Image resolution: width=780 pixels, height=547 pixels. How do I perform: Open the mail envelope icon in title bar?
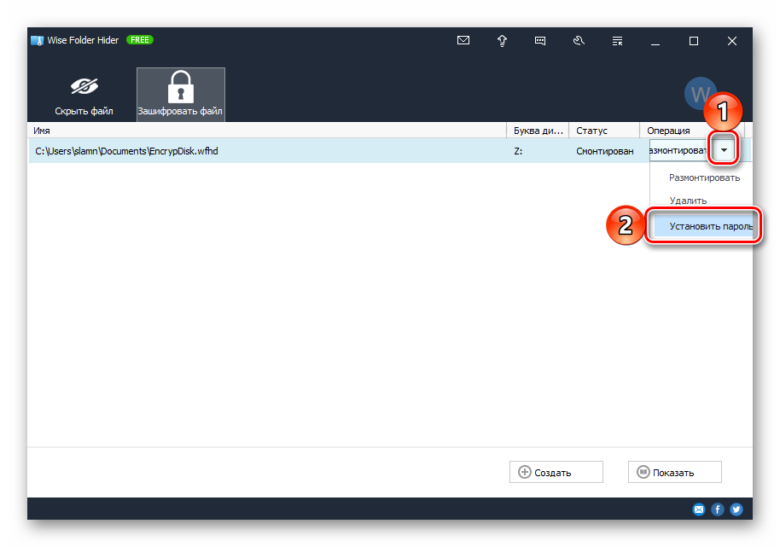pos(463,40)
